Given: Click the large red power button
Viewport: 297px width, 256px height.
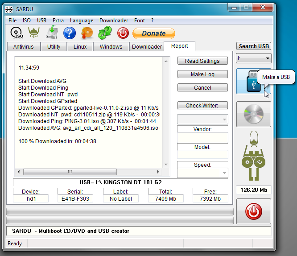Looking at the screenshot, I should (x=254, y=211).
